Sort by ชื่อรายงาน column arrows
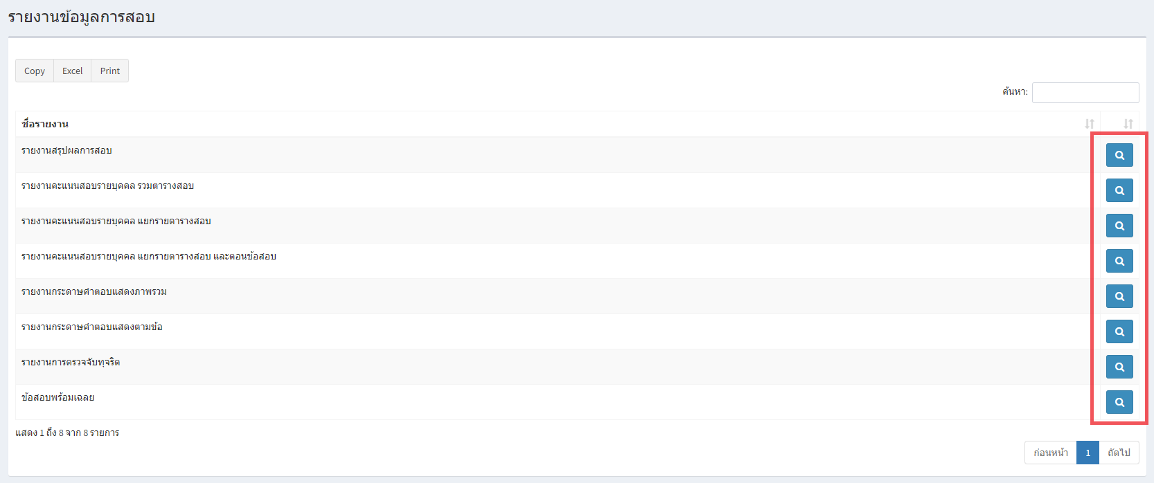Screen dimensions: 1154x483 pos(1090,124)
